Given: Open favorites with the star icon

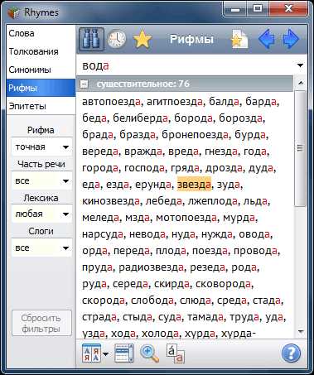Looking at the screenshot, I should click(143, 39).
